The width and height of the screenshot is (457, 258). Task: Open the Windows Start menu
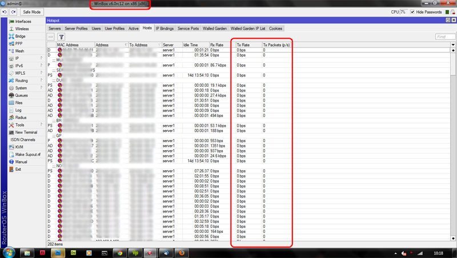click(x=9, y=252)
